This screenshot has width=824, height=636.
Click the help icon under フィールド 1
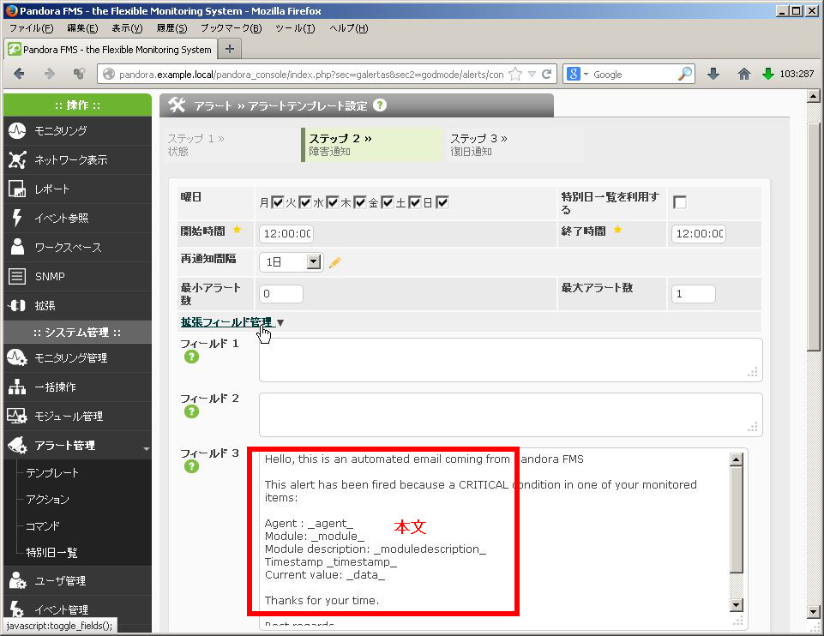191,357
